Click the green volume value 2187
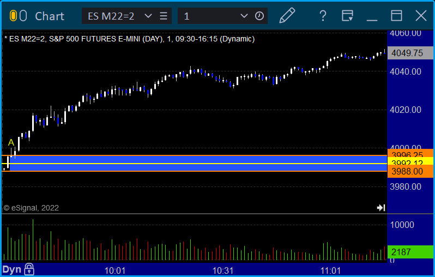435x277 pixels. [x=410, y=252]
